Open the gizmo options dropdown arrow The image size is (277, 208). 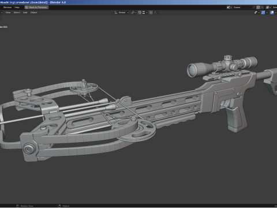point(267,13)
